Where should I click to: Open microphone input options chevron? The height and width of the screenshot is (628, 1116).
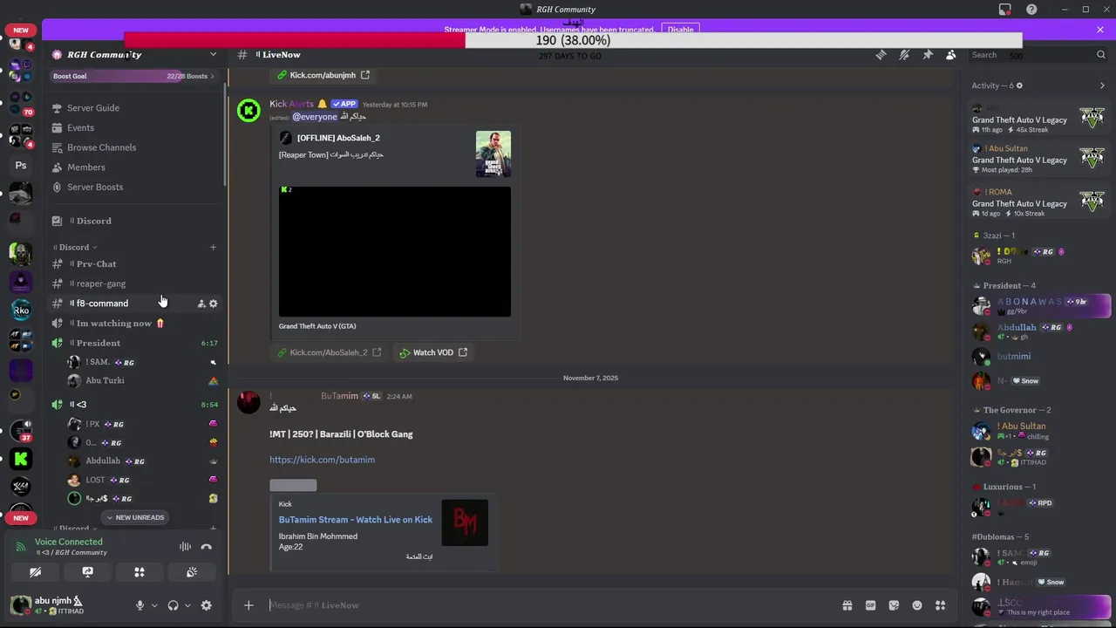[154, 605]
